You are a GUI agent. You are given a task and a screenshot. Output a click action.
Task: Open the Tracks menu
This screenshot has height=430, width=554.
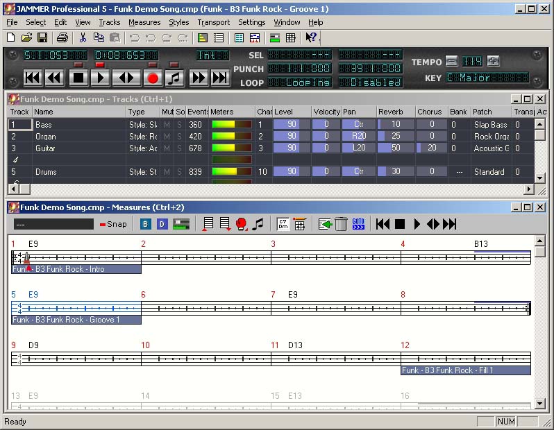click(110, 22)
